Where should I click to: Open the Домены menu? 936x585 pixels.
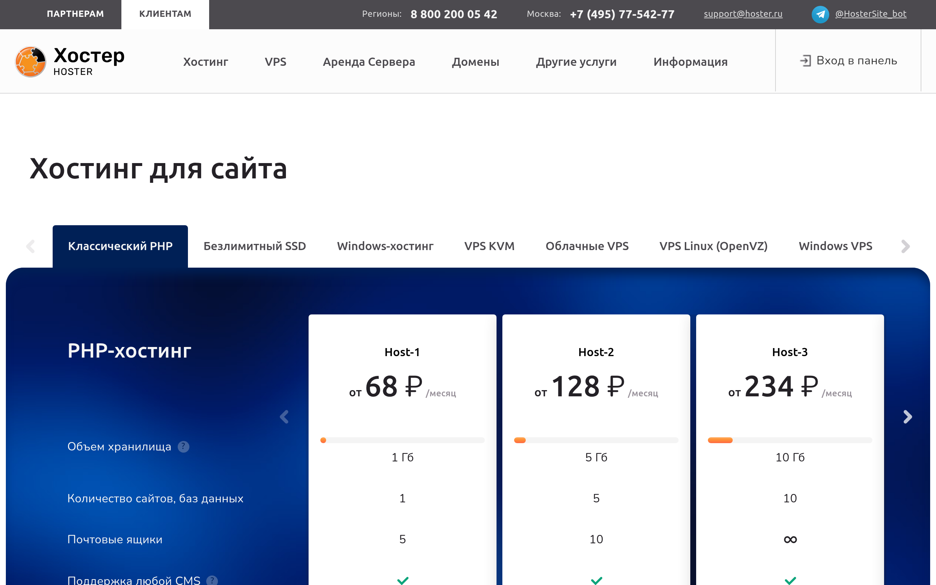(475, 61)
